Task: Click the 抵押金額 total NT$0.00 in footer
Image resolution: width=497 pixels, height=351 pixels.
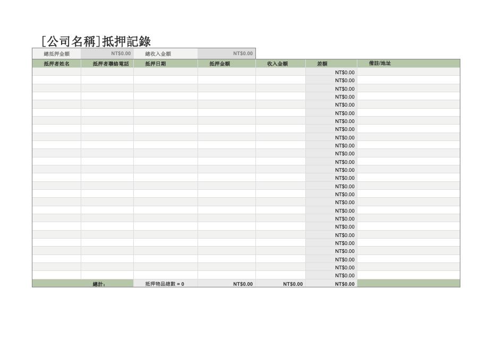Action: pyautogui.click(x=227, y=284)
